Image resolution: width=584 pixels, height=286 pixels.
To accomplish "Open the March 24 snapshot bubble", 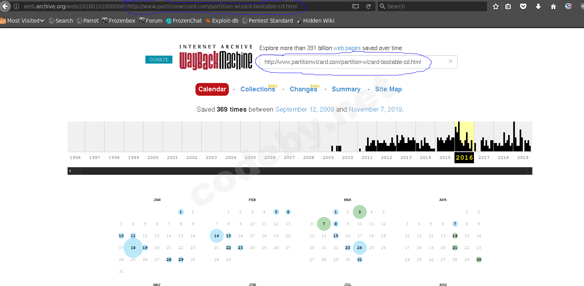I will pos(360,248).
